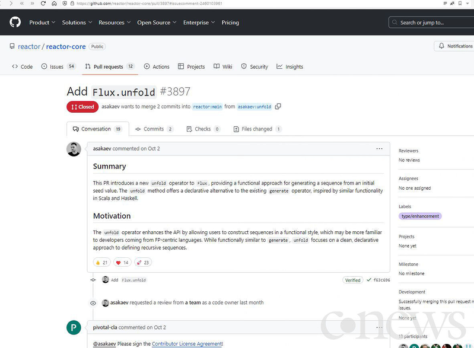
Task: Expand the Enterprise dropdown
Action: tap(199, 23)
